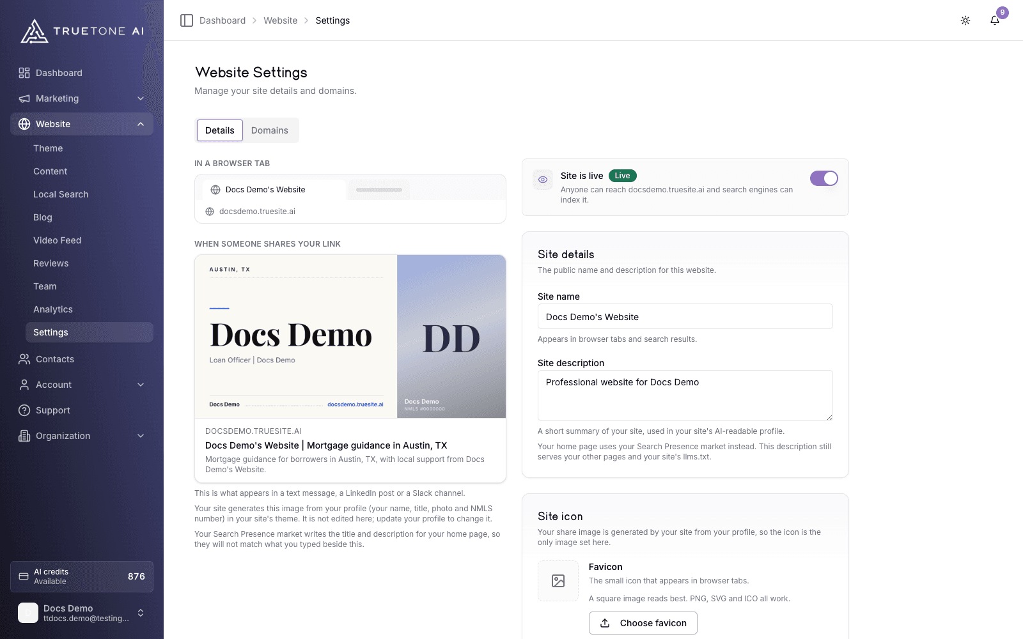Image resolution: width=1023 pixels, height=639 pixels.
Task: Expand the Organization menu chevron
Action: tap(141, 436)
